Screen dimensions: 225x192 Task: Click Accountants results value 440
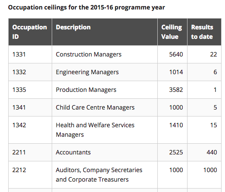[x=212, y=152]
